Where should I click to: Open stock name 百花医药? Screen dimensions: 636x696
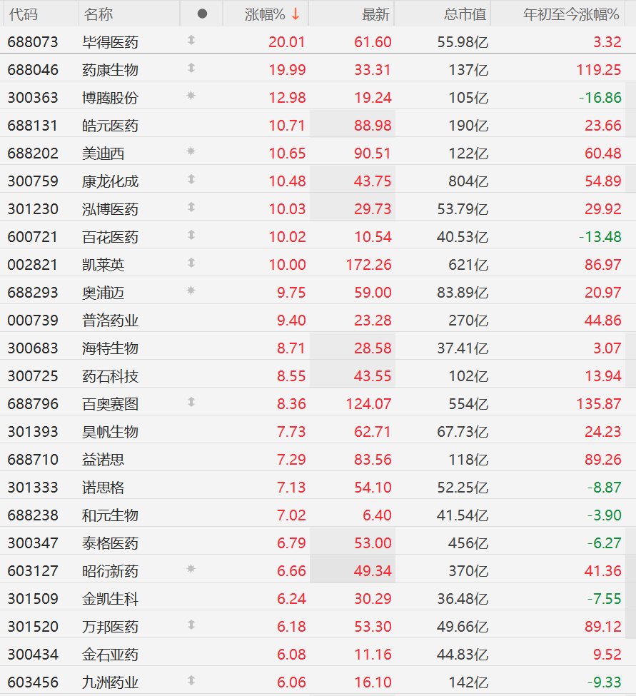point(110,237)
